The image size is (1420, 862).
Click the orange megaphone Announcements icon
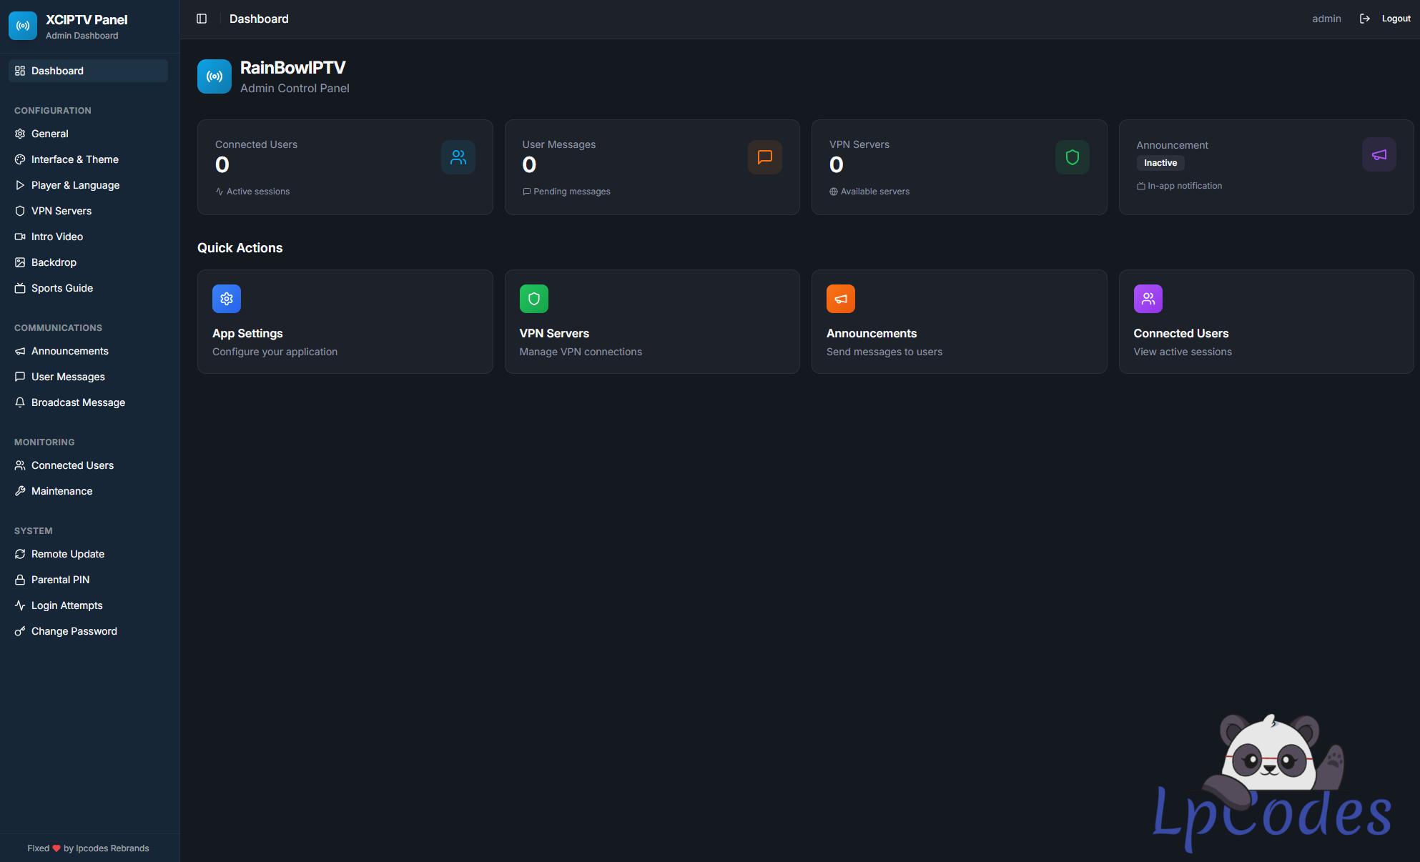[x=841, y=299]
